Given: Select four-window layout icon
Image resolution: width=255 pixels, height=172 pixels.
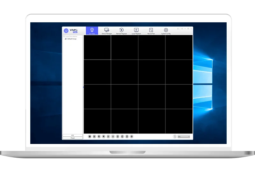Looking at the screenshot, I should pos(94,136).
